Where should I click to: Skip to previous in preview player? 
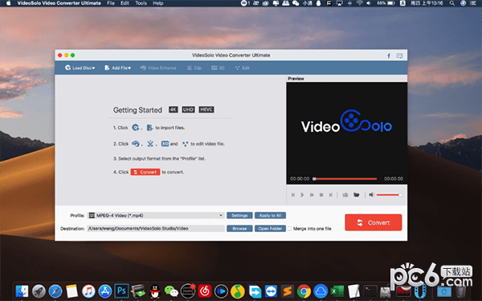[x=293, y=195]
